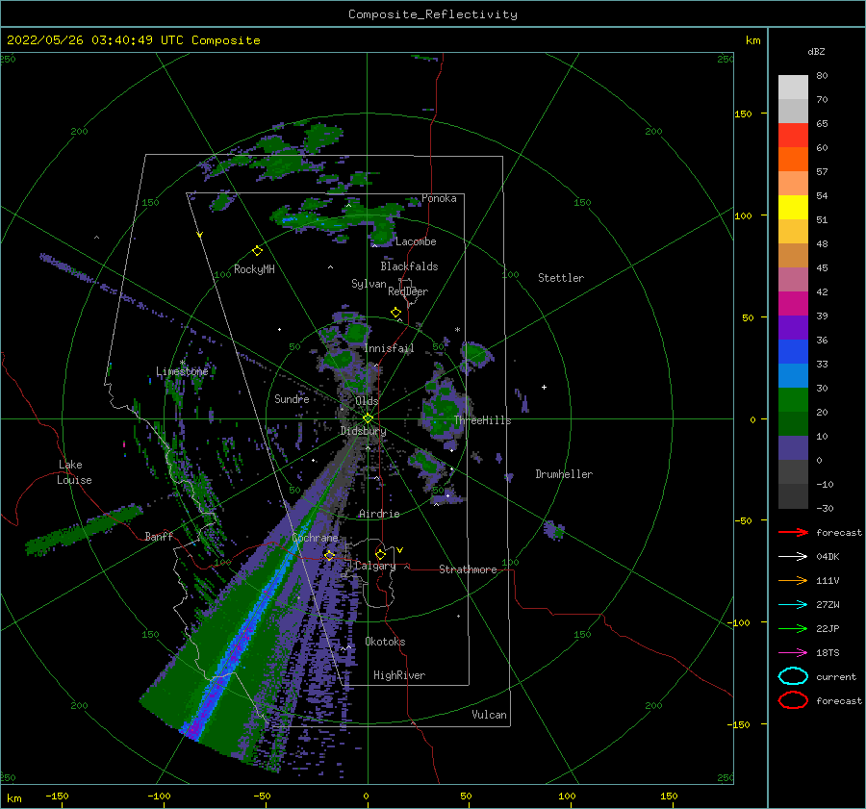Click the 18TS legend label

828,653
